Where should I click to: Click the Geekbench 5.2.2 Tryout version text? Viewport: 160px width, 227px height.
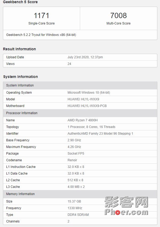point(41,35)
